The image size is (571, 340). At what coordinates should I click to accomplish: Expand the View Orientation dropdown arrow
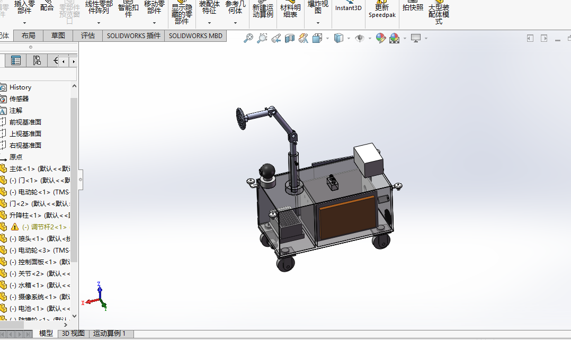(327, 38)
